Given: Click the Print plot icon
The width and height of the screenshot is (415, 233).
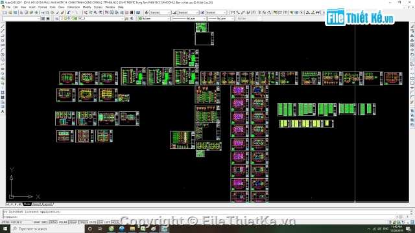Looking at the screenshot, I should [21, 12].
